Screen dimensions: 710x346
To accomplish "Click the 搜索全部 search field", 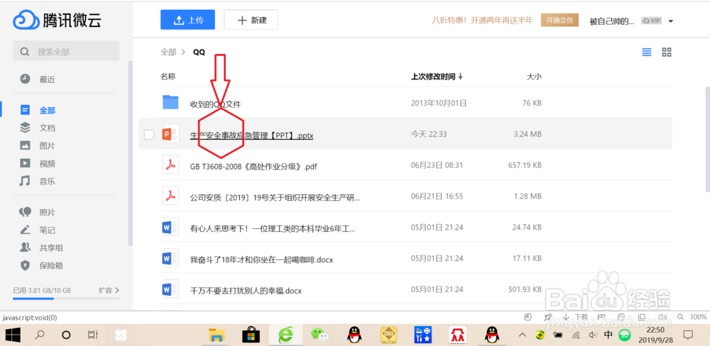I will click(66, 51).
